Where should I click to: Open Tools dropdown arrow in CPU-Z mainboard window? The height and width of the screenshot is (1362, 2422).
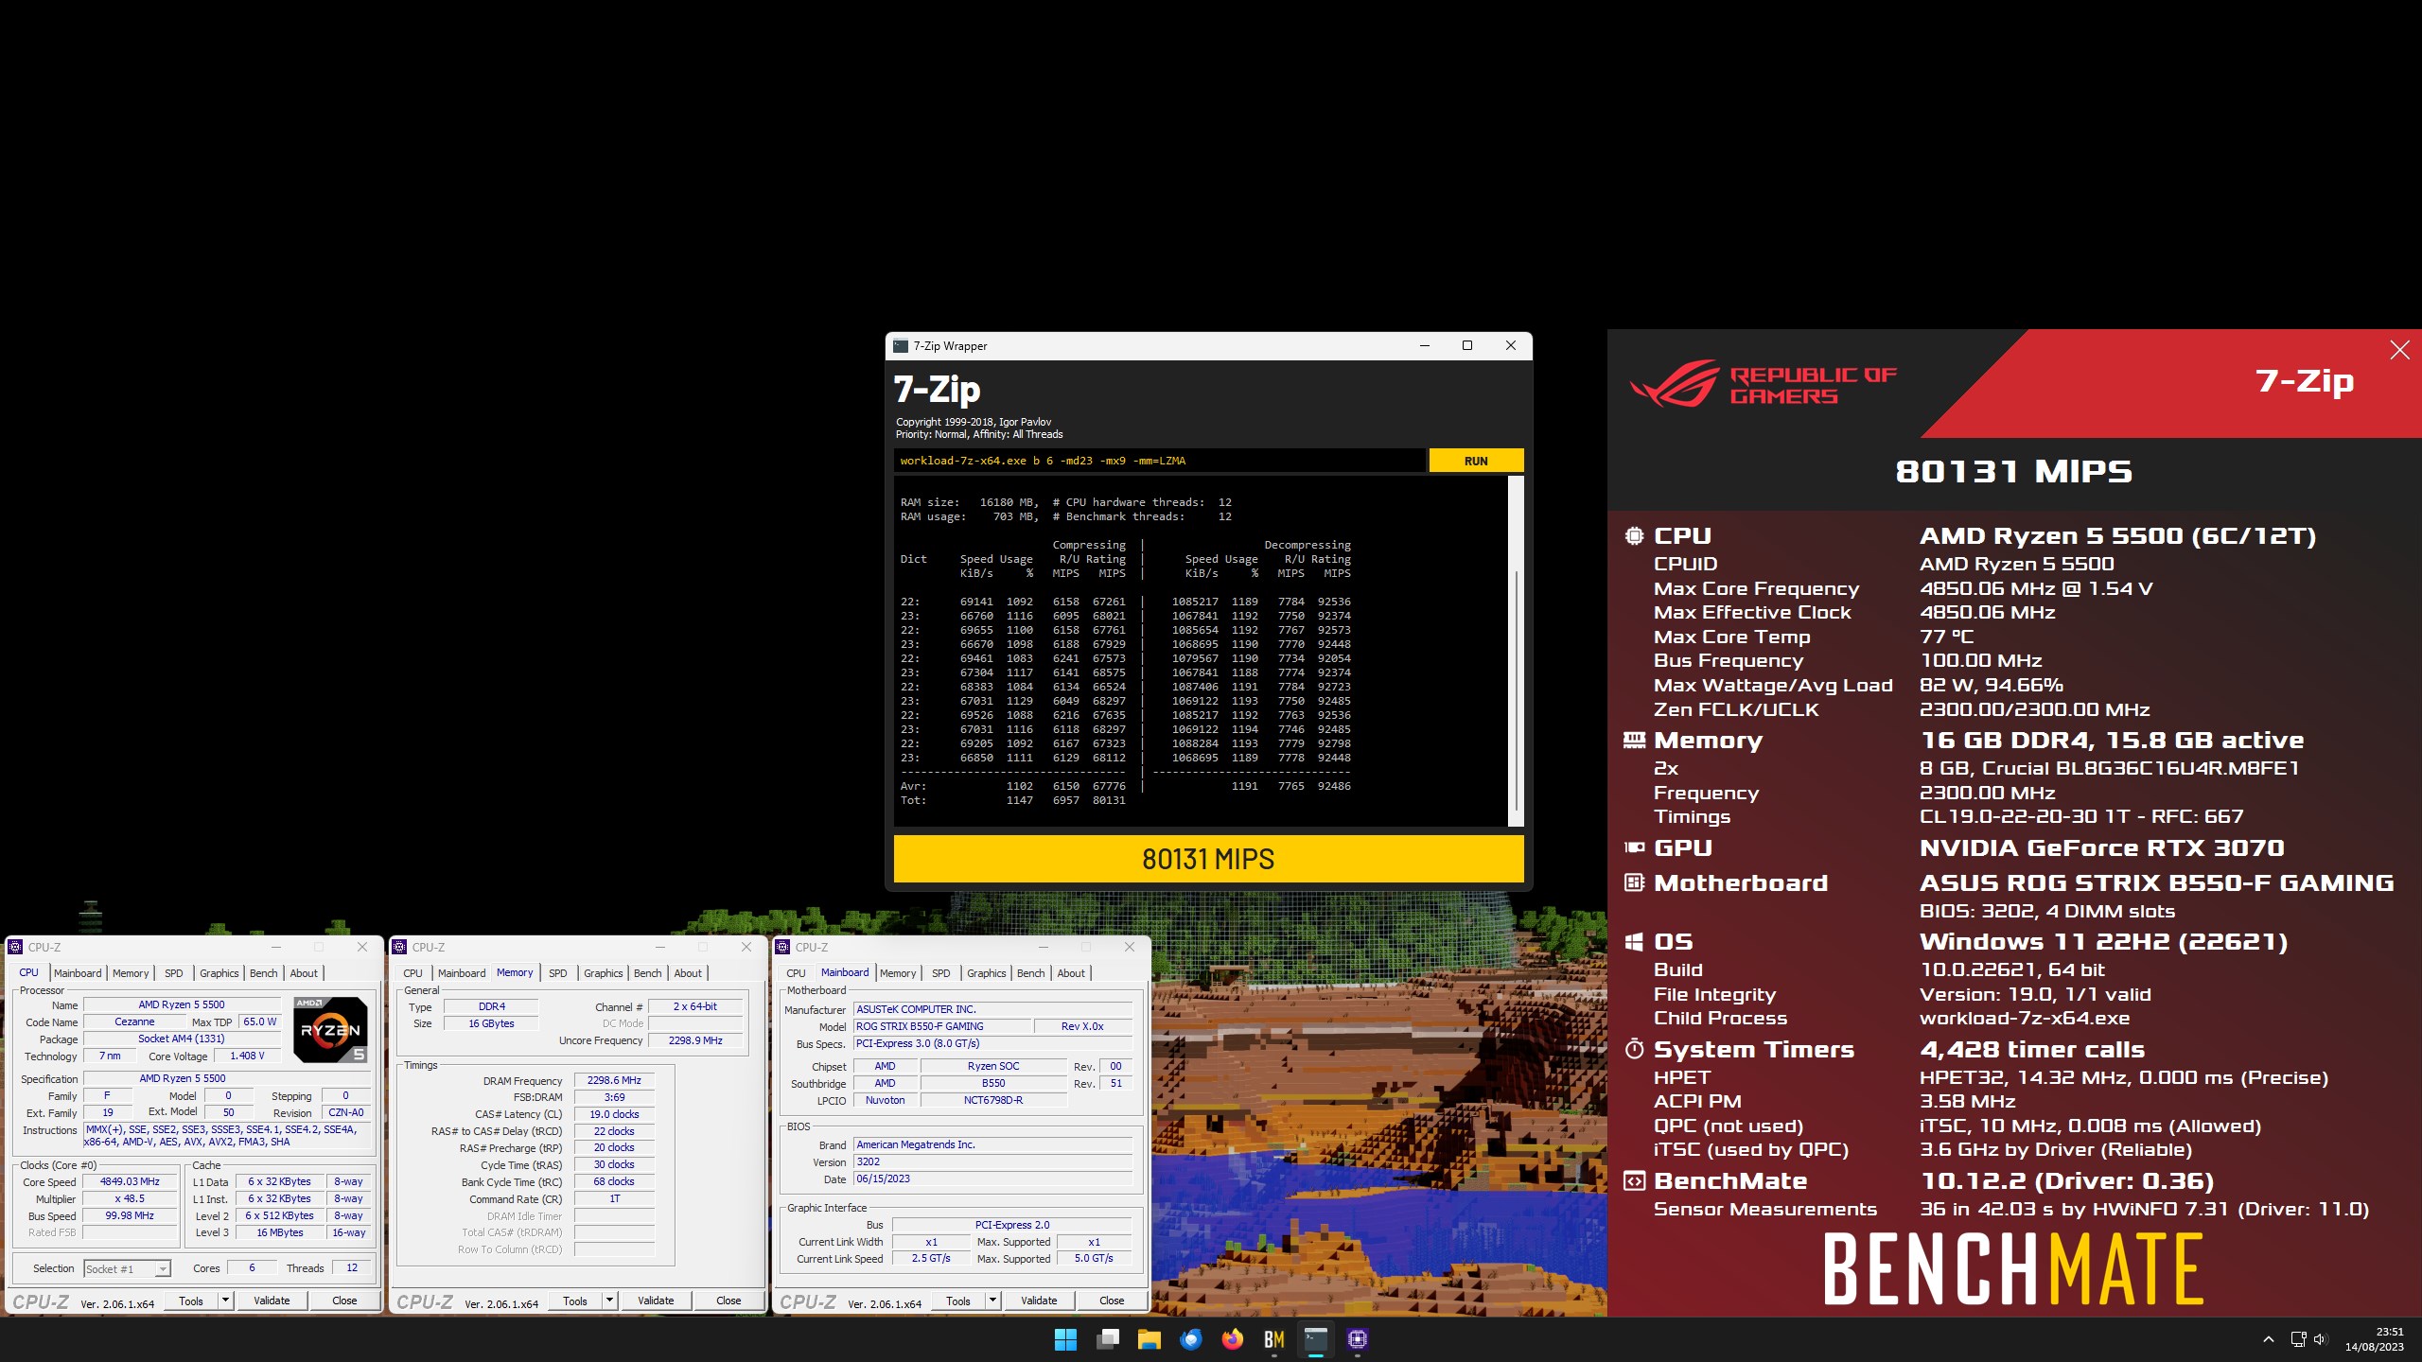pos(992,1301)
